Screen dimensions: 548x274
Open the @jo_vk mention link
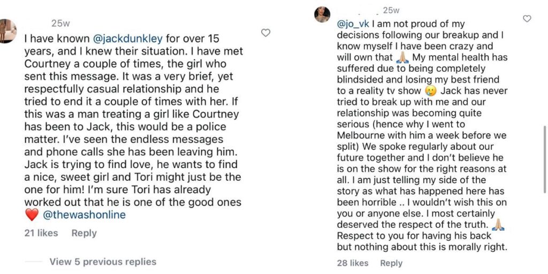pos(353,24)
